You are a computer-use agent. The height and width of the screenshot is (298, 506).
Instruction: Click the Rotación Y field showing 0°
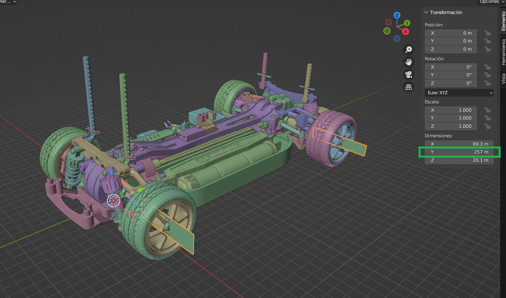point(451,75)
